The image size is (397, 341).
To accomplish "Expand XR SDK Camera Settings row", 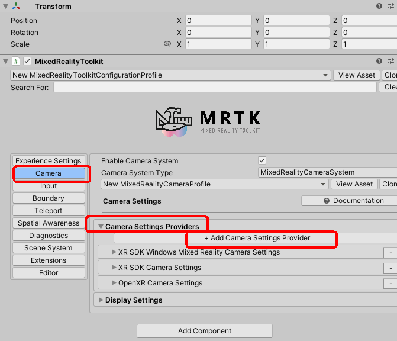I will [114, 267].
